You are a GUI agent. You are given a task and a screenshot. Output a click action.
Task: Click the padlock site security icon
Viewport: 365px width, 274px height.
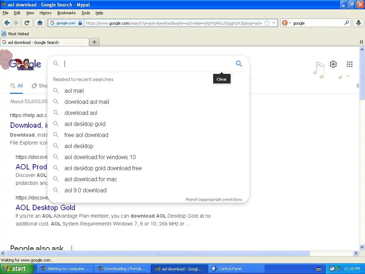80,23
